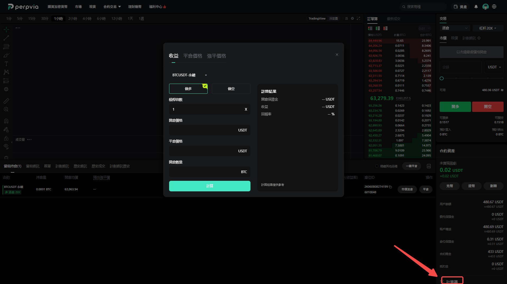Switch chart to 深度圖 depth view
507x284 pixels.
coord(333,18)
